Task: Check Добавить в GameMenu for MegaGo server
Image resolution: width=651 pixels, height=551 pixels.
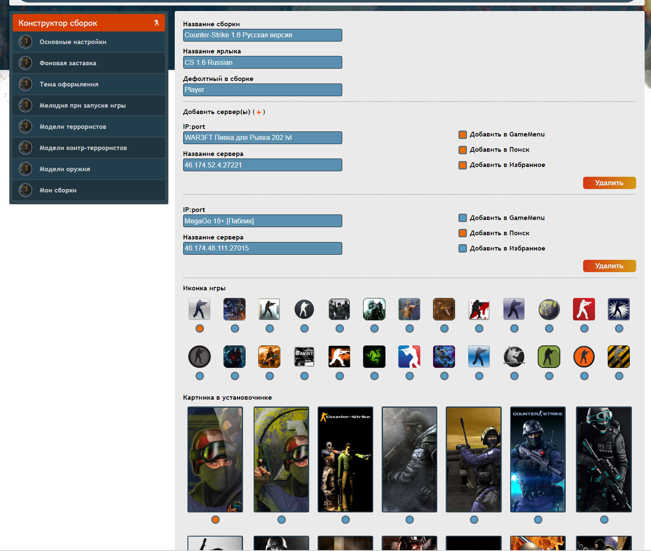Action: [x=463, y=218]
